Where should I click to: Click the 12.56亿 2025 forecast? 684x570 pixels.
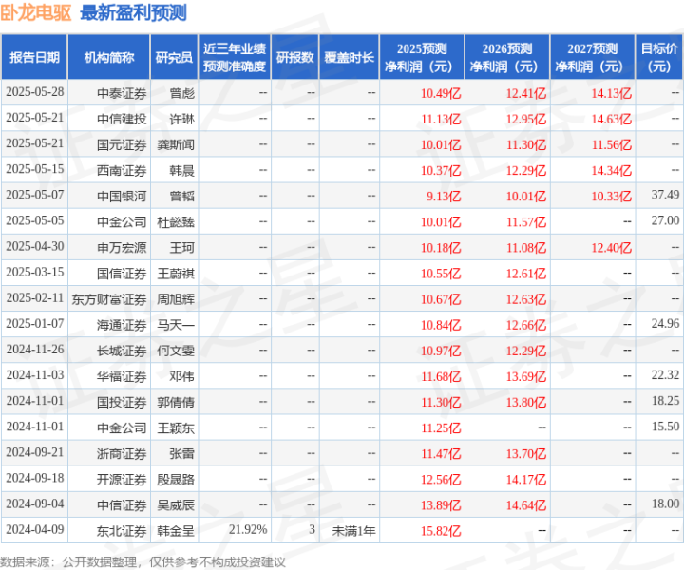coord(441,479)
